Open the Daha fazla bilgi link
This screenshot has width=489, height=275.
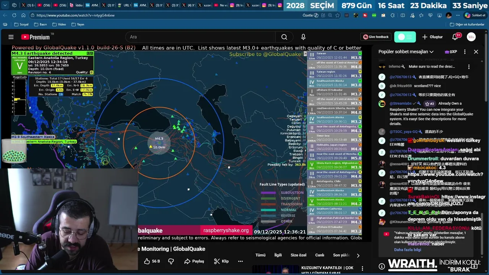[408, 250]
